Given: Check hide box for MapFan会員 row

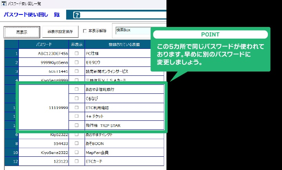Looking at the screenshot, I should pyautogui.click(x=77, y=152).
